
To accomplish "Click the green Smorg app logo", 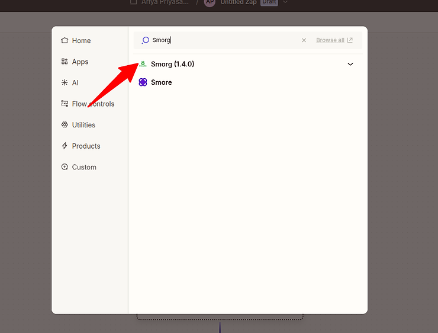I will (x=143, y=64).
